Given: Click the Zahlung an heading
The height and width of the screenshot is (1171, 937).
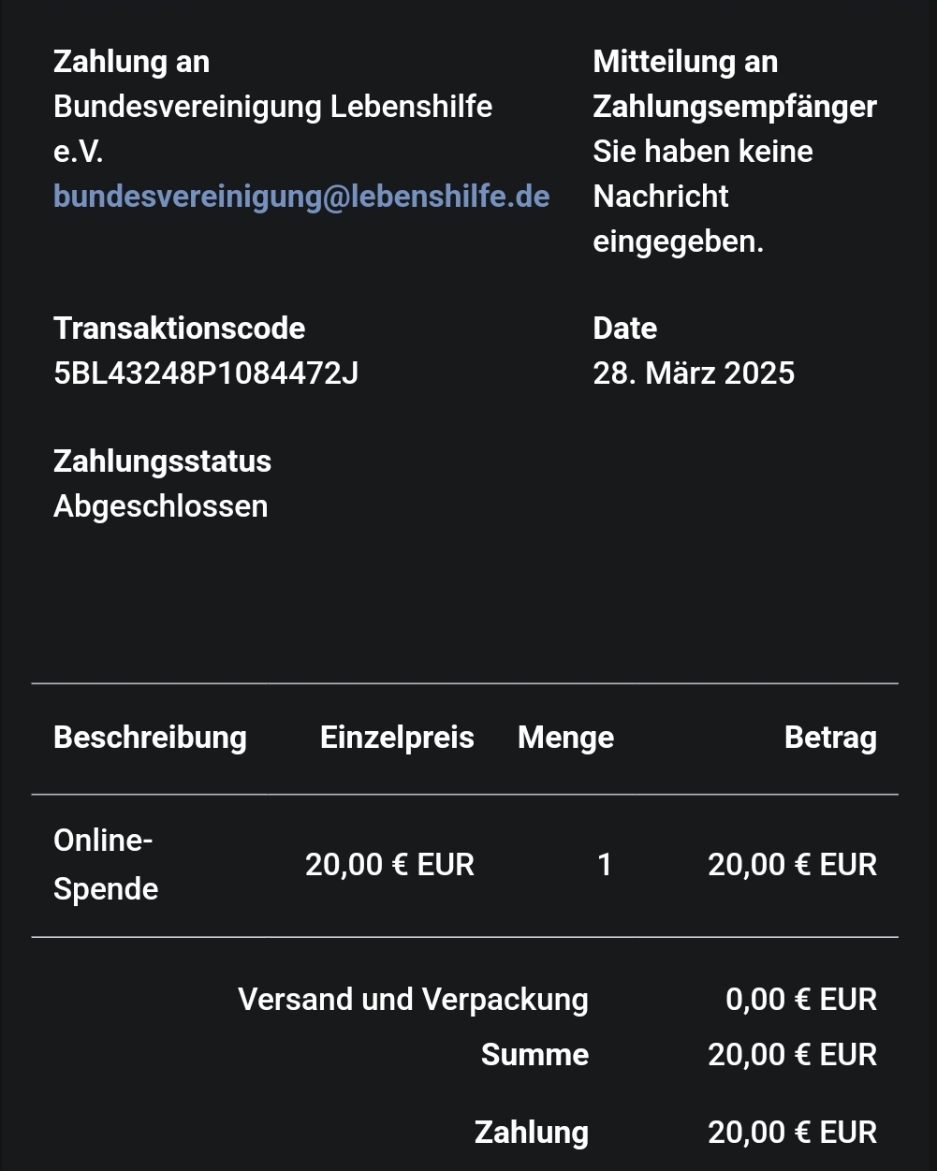Looking at the screenshot, I should [131, 62].
